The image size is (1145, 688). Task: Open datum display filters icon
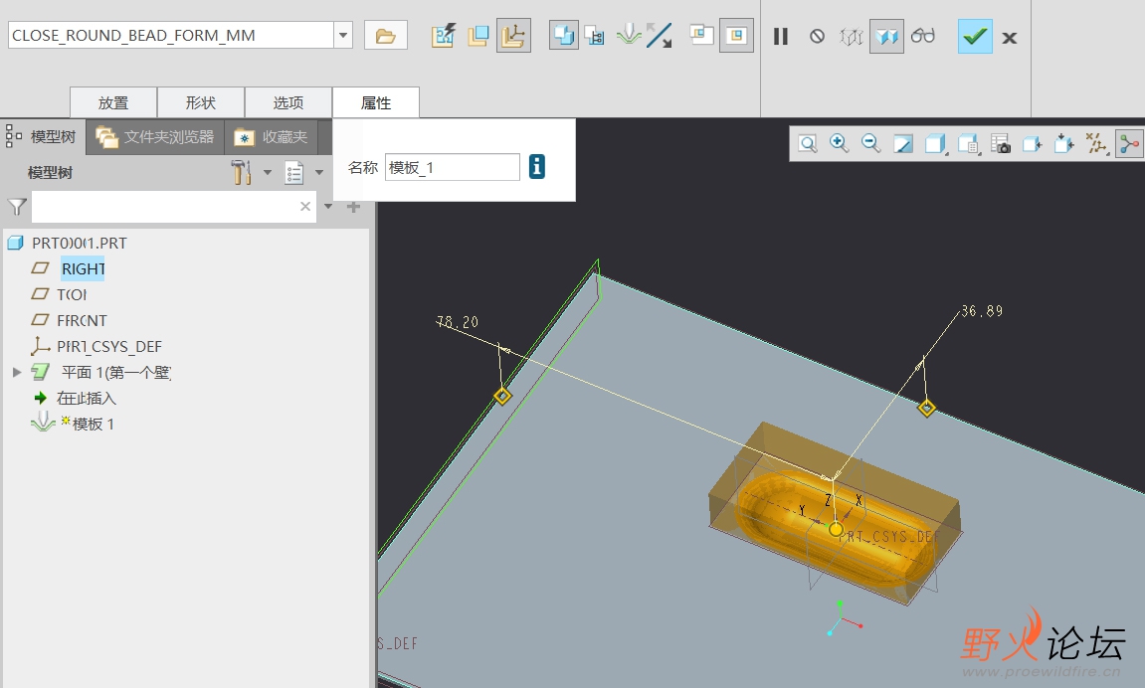point(1096,144)
